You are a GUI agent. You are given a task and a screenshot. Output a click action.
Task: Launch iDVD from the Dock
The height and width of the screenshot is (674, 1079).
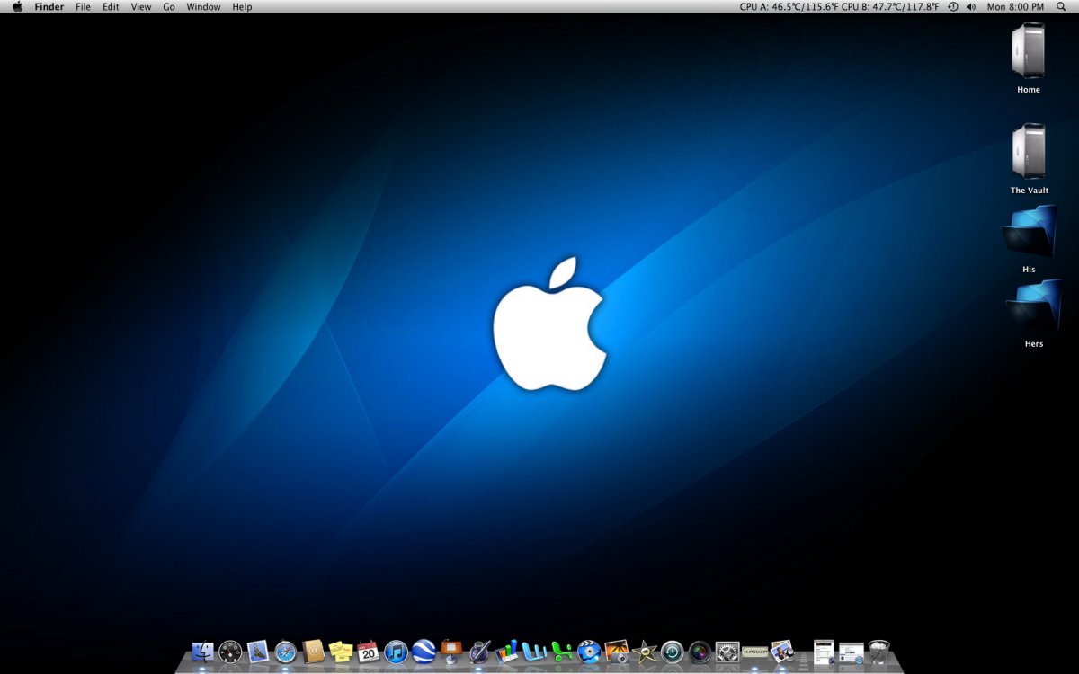click(x=589, y=652)
